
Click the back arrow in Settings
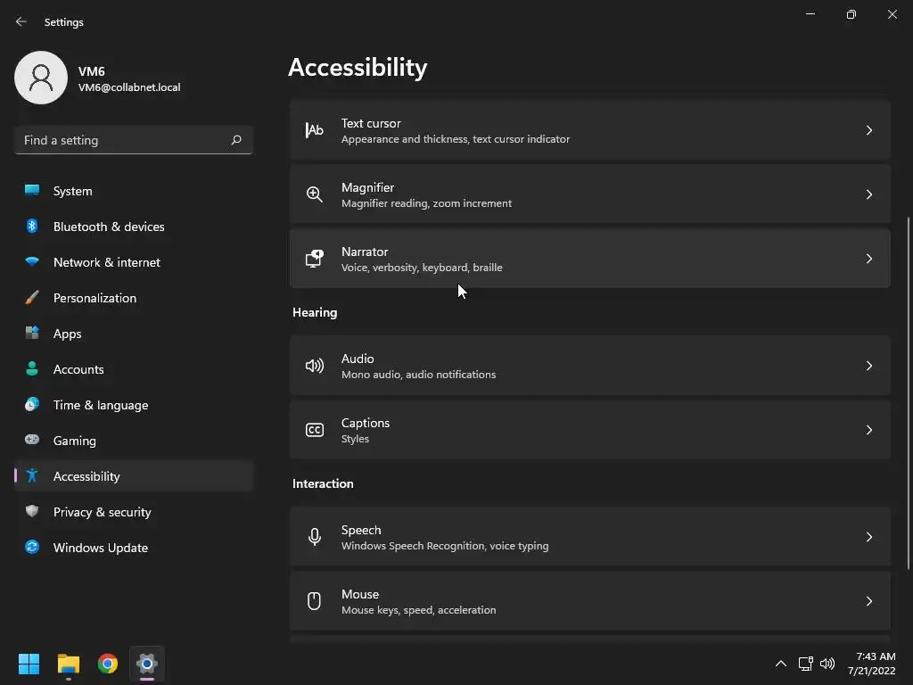[x=21, y=21]
